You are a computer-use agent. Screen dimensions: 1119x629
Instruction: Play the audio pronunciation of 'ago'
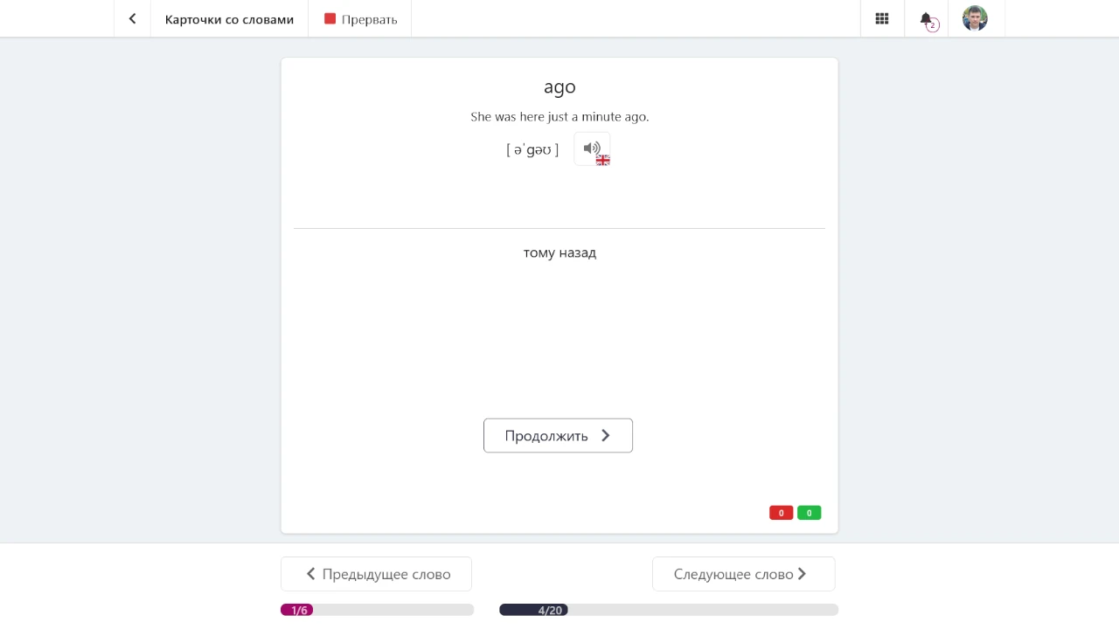pyautogui.click(x=592, y=149)
